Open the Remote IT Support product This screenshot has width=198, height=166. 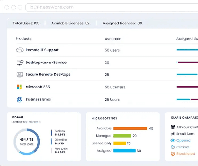click(x=42, y=50)
